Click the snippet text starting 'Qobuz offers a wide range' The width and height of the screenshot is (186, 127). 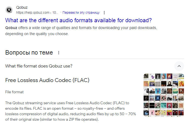81,31
